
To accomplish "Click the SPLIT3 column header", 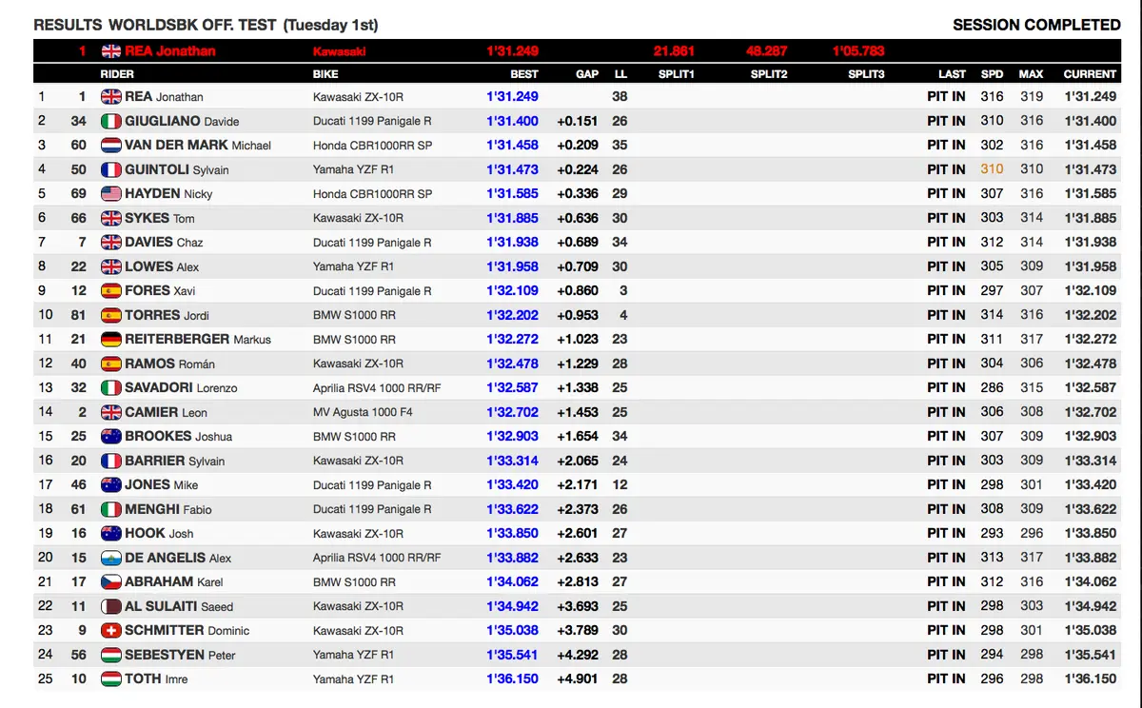I will 866,74.
